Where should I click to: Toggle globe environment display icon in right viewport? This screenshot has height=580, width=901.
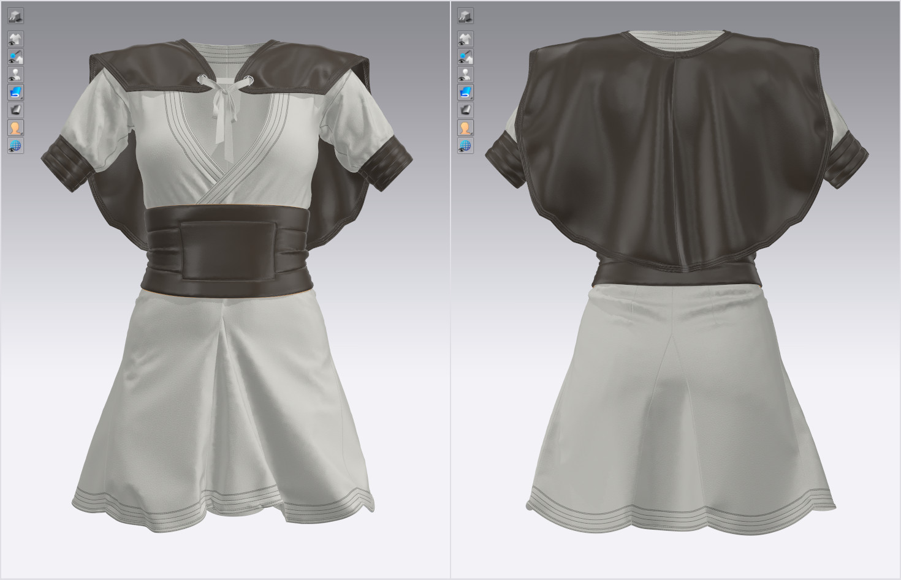point(466,146)
